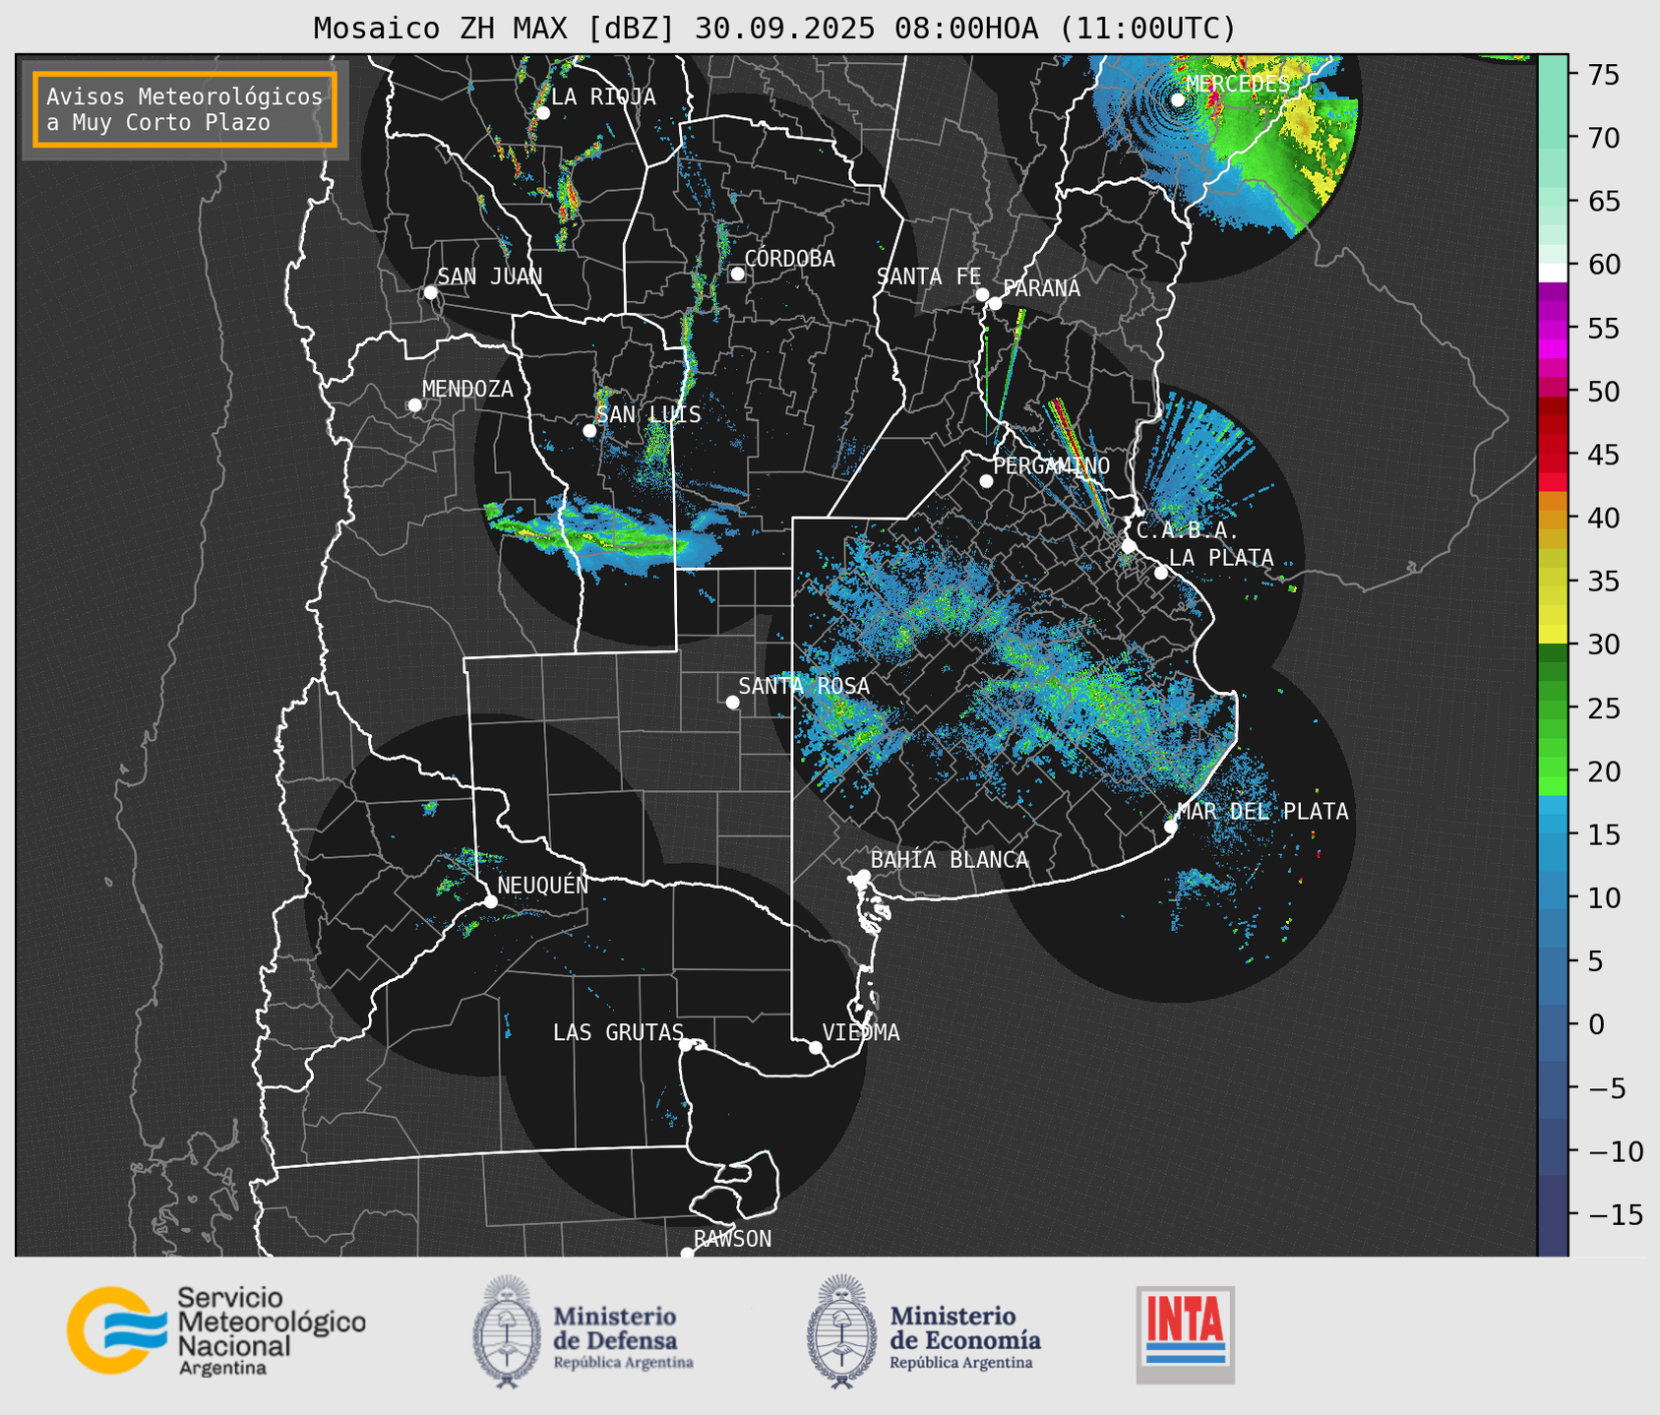Click the 'C.A.B.A.' map label
The image size is (1660, 1415).
[x=1188, y=530]
